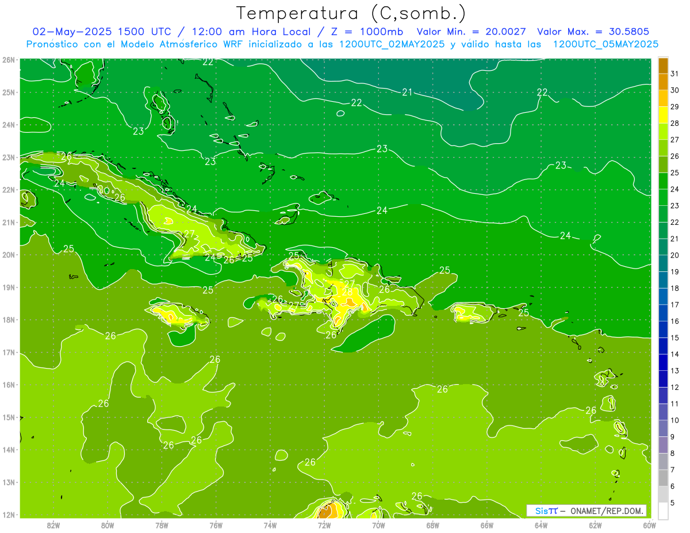Click the white legend swatch below 5
This screenshot has width=690, height=533.
click(x=663, y=511)
